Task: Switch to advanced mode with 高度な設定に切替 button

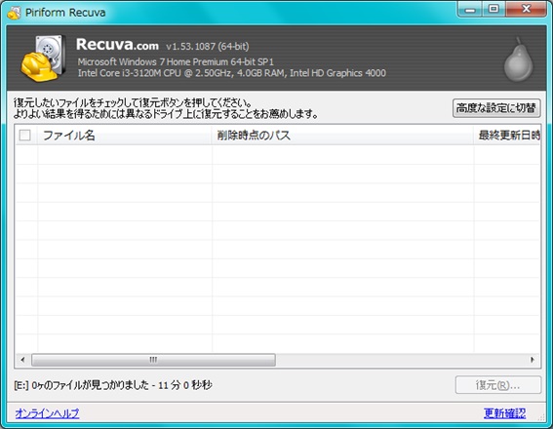Action: tap(496, 108)
